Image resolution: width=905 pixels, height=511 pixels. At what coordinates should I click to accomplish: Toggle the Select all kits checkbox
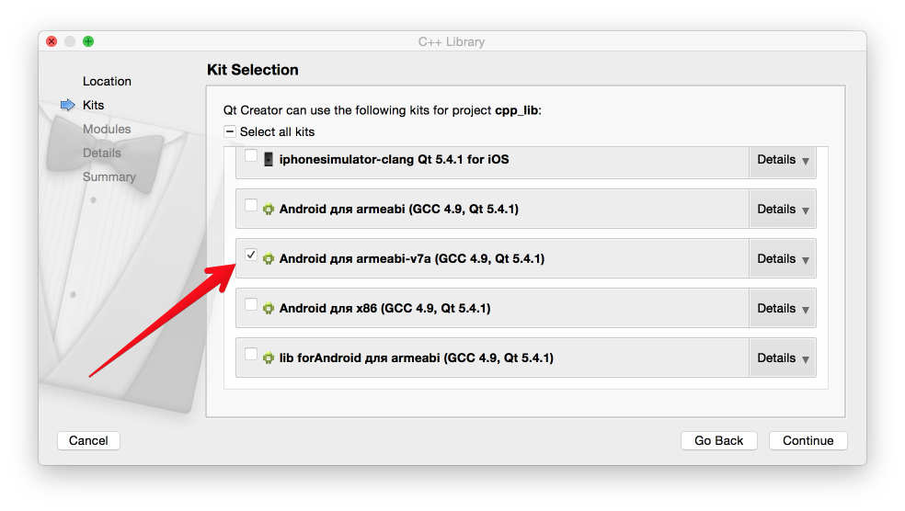[230, 131]
